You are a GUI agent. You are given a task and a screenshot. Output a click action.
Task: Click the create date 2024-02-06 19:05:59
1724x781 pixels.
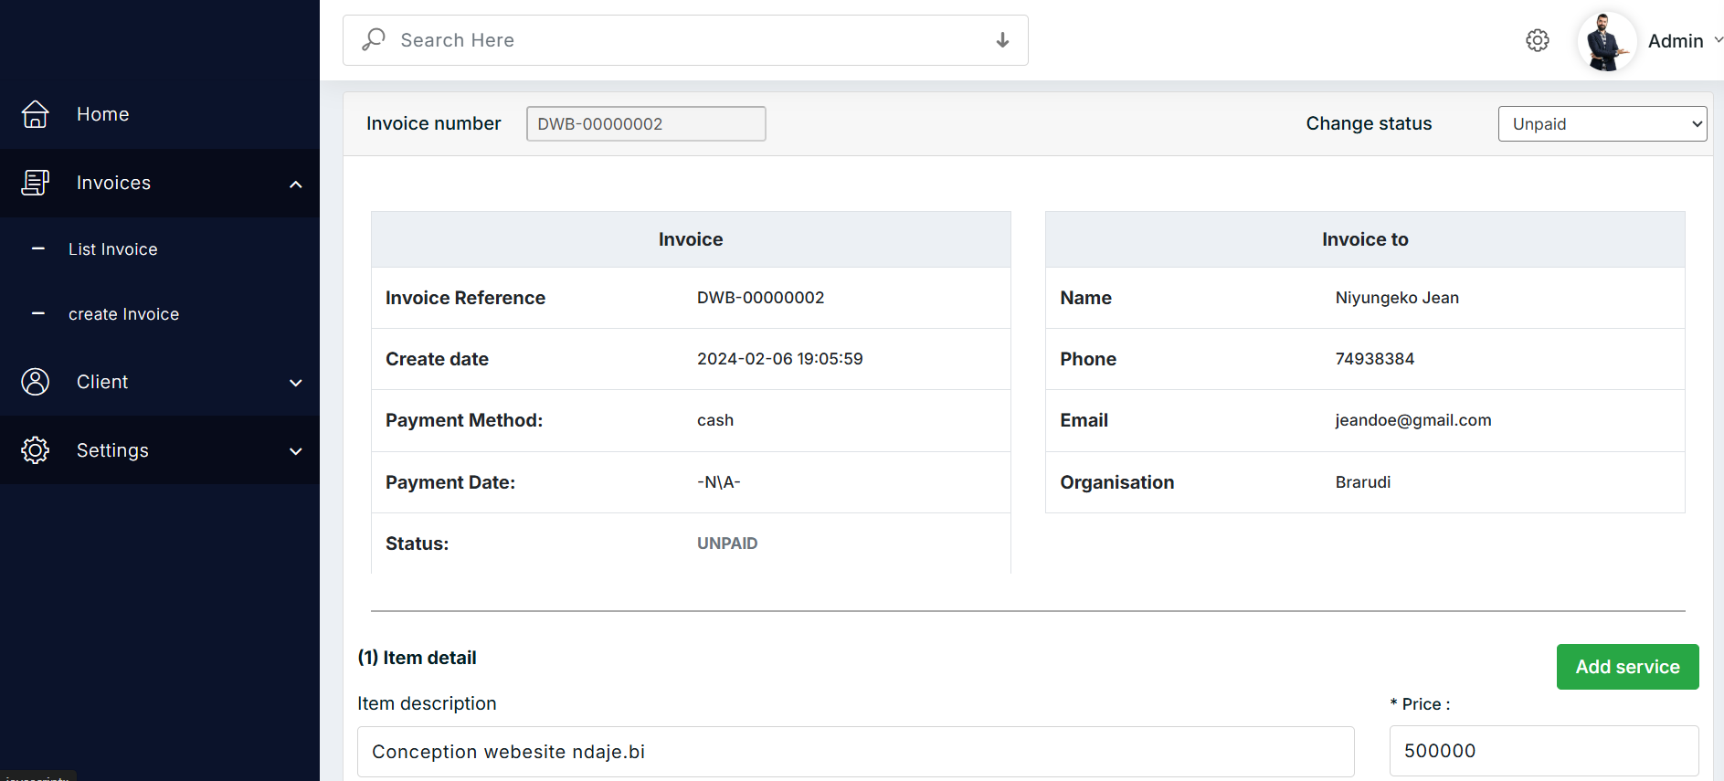[779, 359]
